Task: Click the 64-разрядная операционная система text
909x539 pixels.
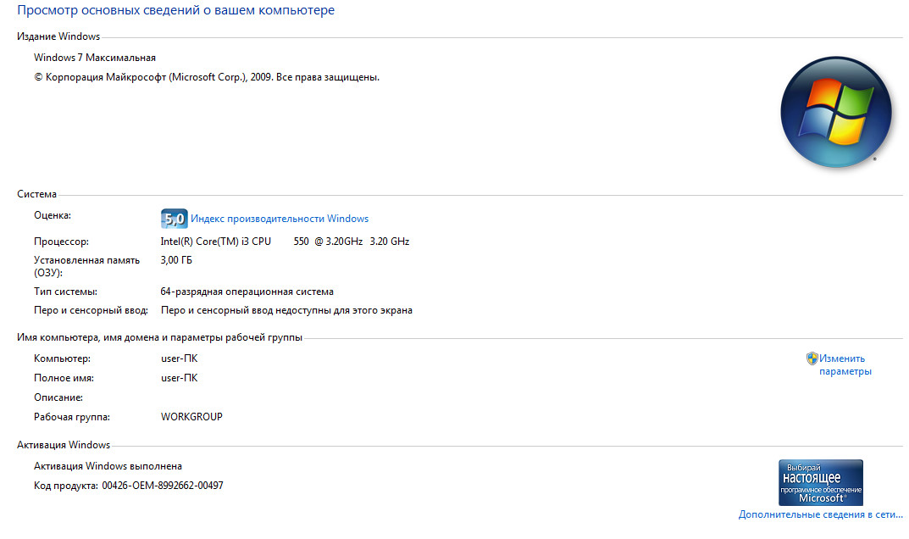Action: click(247, 292)
